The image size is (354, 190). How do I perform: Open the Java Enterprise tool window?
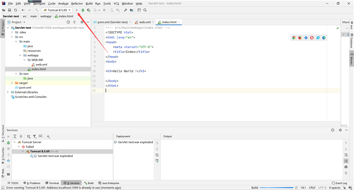109,183
